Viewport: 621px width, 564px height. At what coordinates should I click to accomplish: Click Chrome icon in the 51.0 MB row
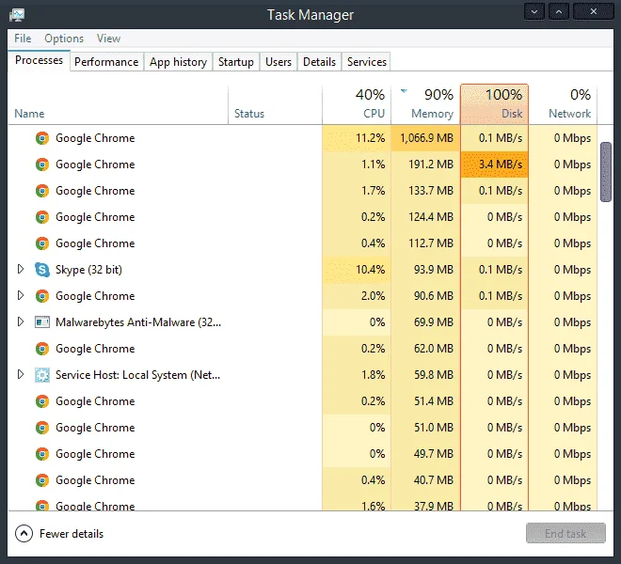pos(42,428)
